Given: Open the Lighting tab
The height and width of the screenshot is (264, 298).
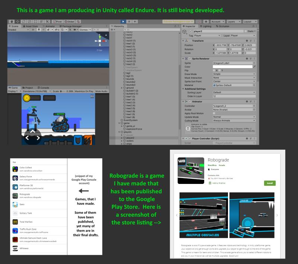Looking at the screenshot, I should coord(206,26).
